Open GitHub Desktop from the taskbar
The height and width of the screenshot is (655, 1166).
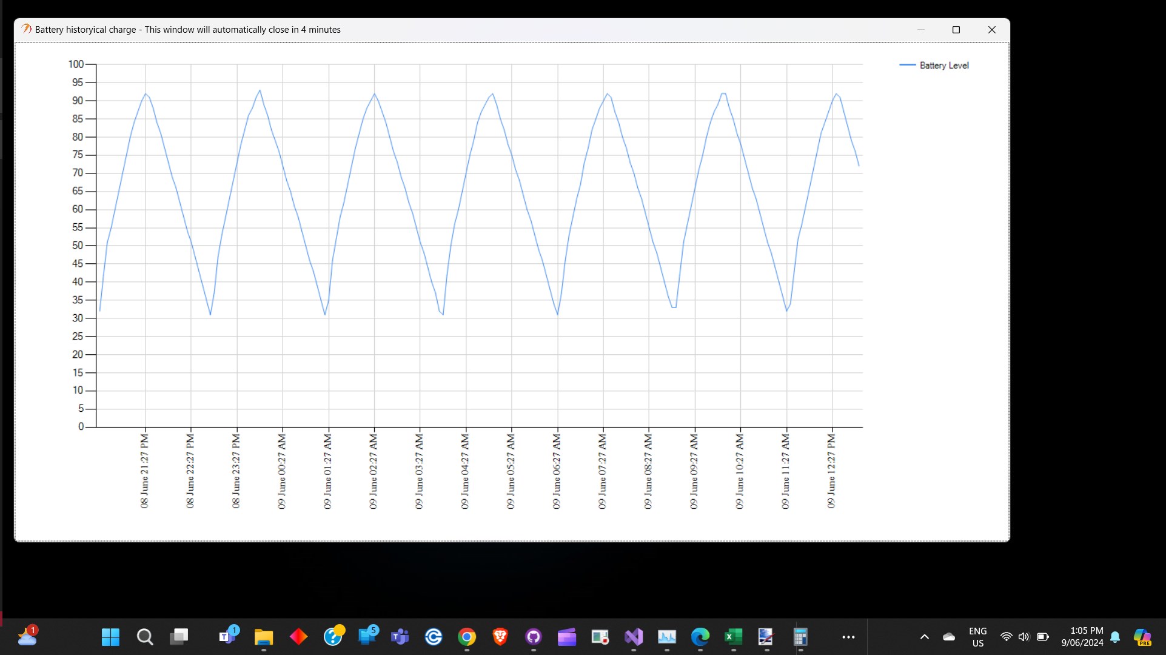(533, 637)
